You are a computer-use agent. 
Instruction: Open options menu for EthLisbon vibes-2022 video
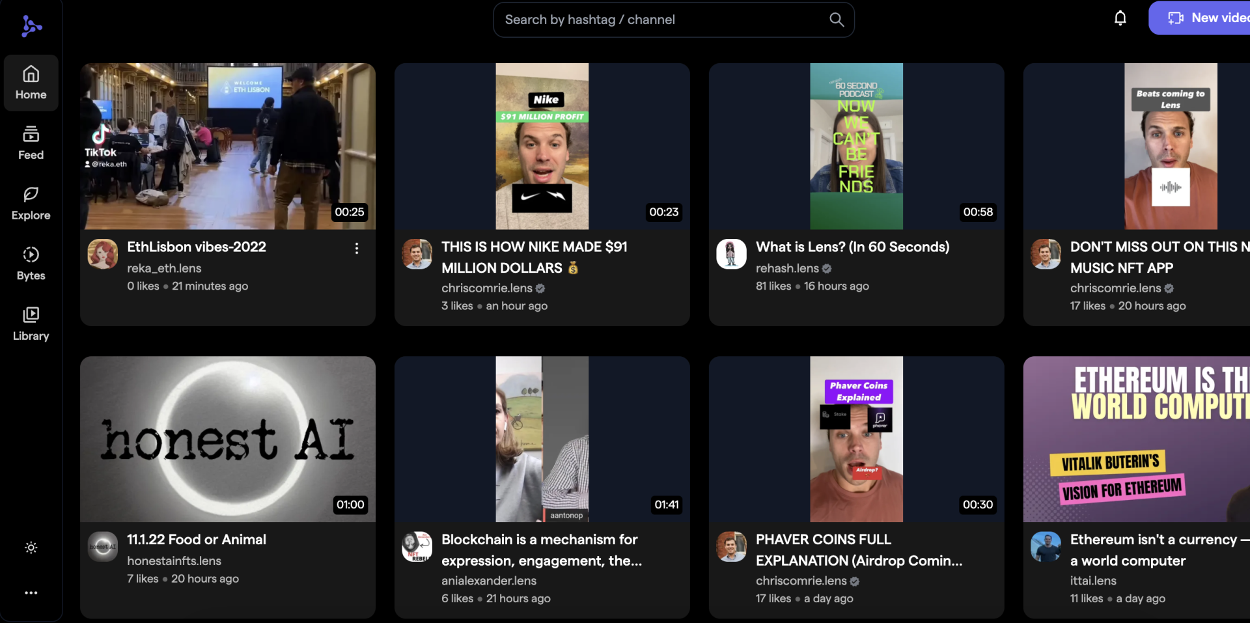point(356,248)
